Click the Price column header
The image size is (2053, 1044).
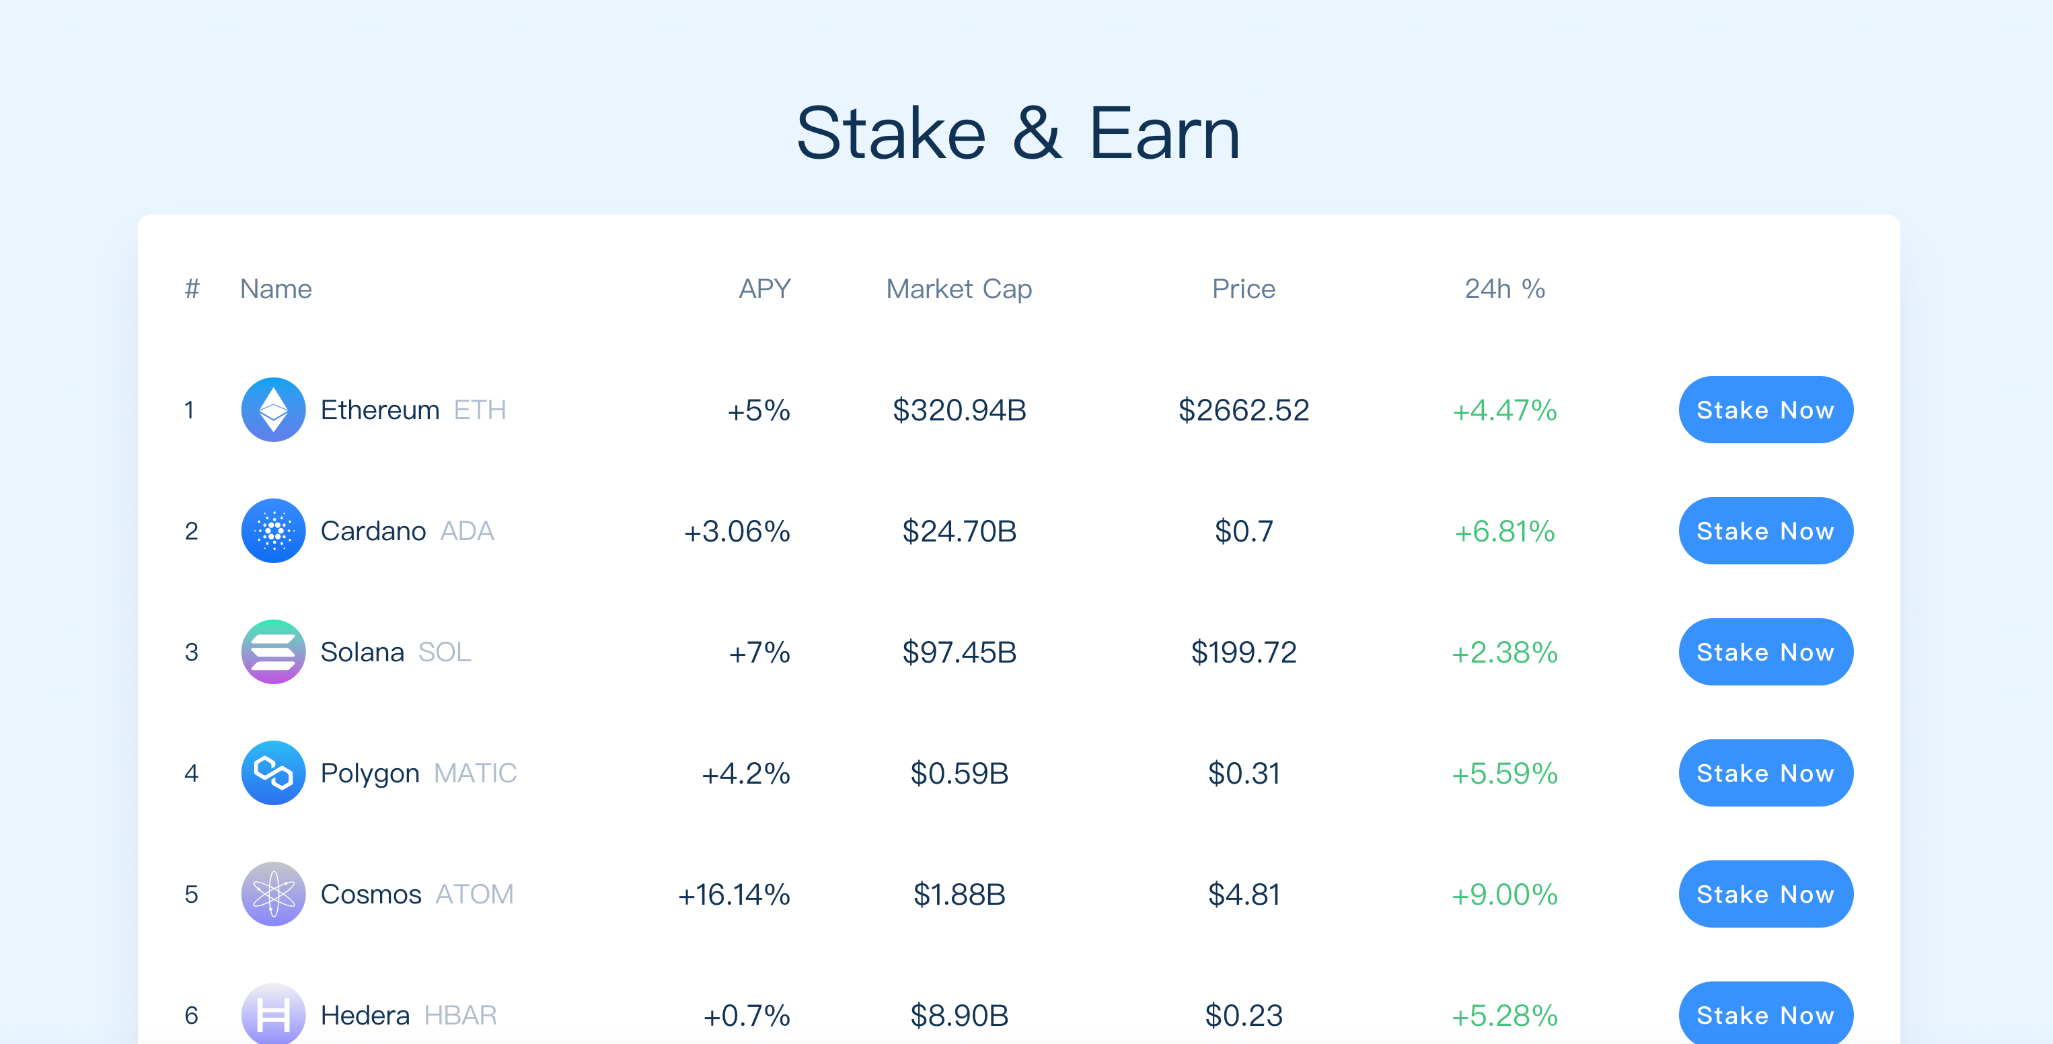1243,289
